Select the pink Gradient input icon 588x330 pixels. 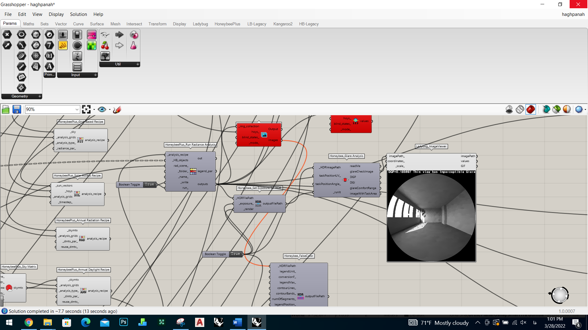[x=92, y=35]
